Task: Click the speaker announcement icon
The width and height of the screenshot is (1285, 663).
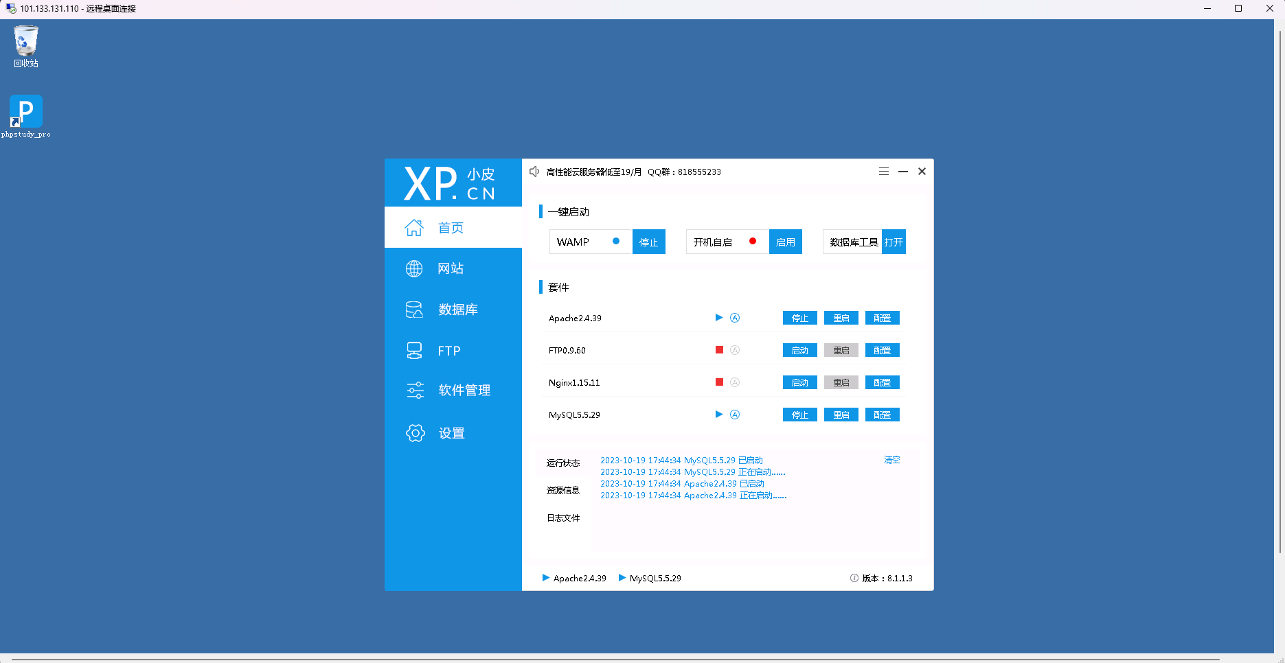Action: (534, 172)
